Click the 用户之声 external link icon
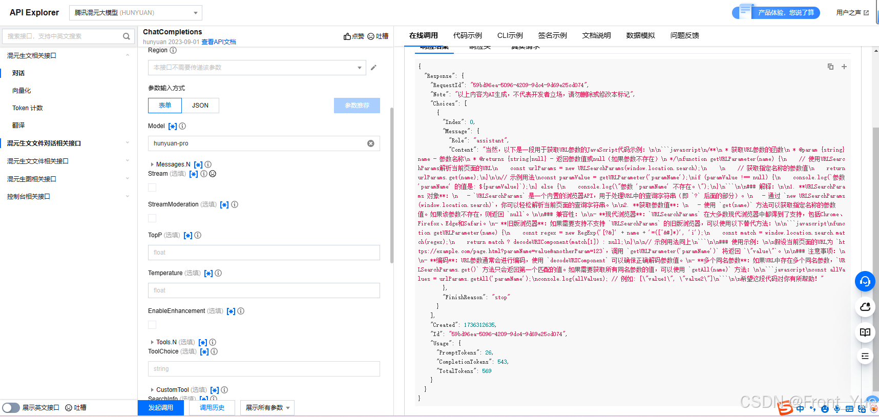The height and width of the screenshot is (417, 879). click(866, 13)
